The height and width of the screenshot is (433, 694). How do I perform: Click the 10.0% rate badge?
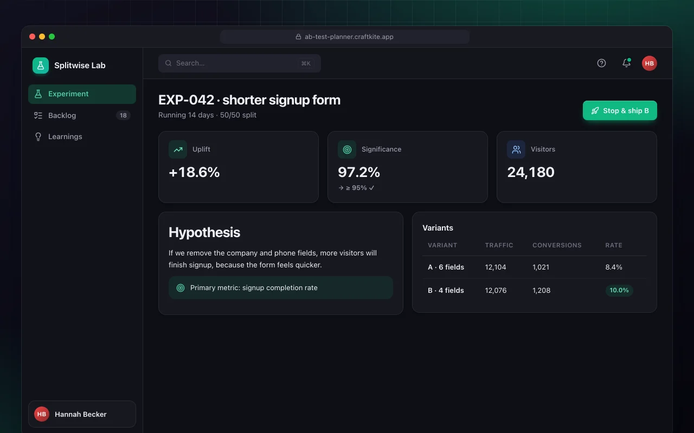[x=619, y=290]
